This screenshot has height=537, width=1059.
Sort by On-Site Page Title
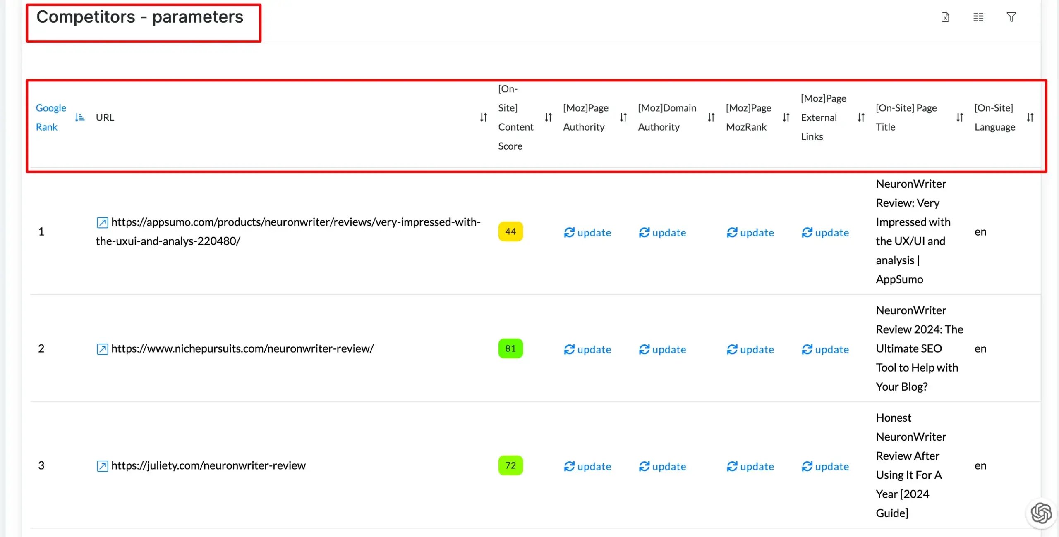click(x=960, y=118)
